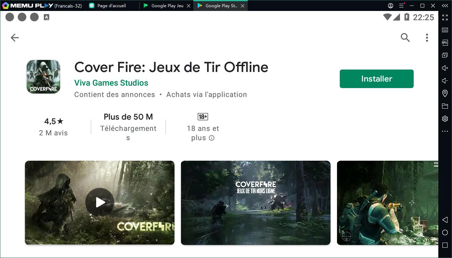The height and width of the screenshot is (258, 452).
Task: Switch to the Page d'accueil tab
Action: (x=111, y=6)
